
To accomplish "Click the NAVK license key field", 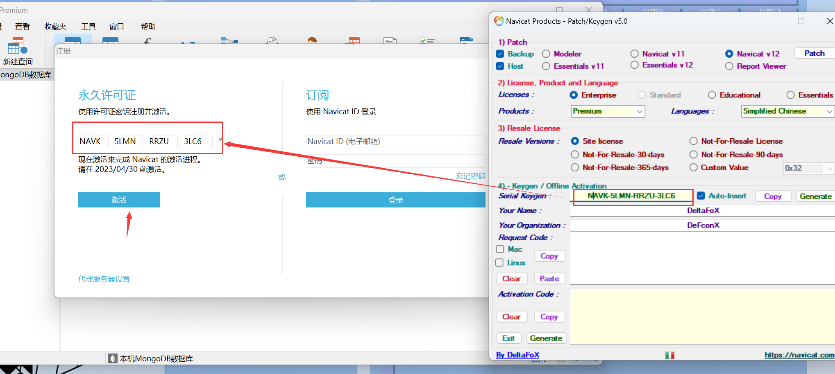I will pyautogui.click(x=93, y=141).
